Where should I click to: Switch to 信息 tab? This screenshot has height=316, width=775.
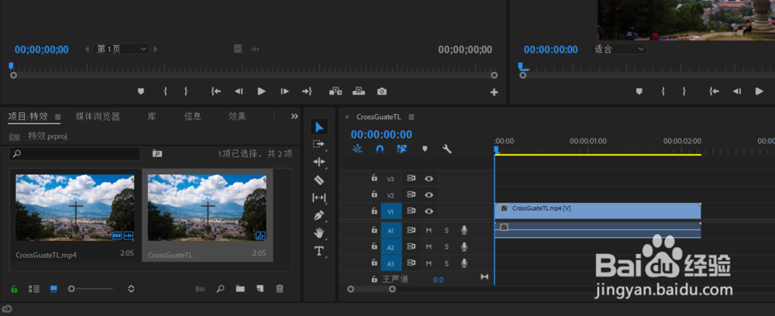[193, 116]
